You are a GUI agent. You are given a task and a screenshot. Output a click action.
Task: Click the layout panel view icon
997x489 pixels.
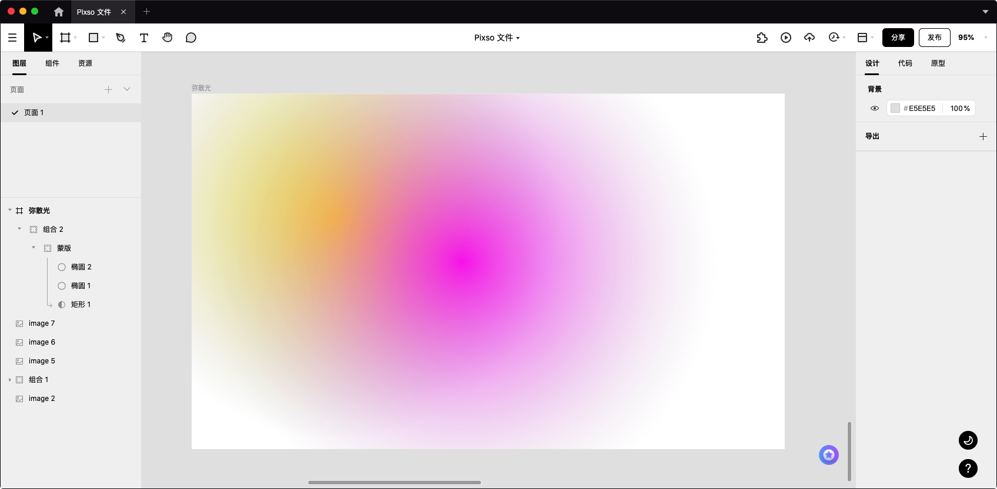click(x=862, y=38)
